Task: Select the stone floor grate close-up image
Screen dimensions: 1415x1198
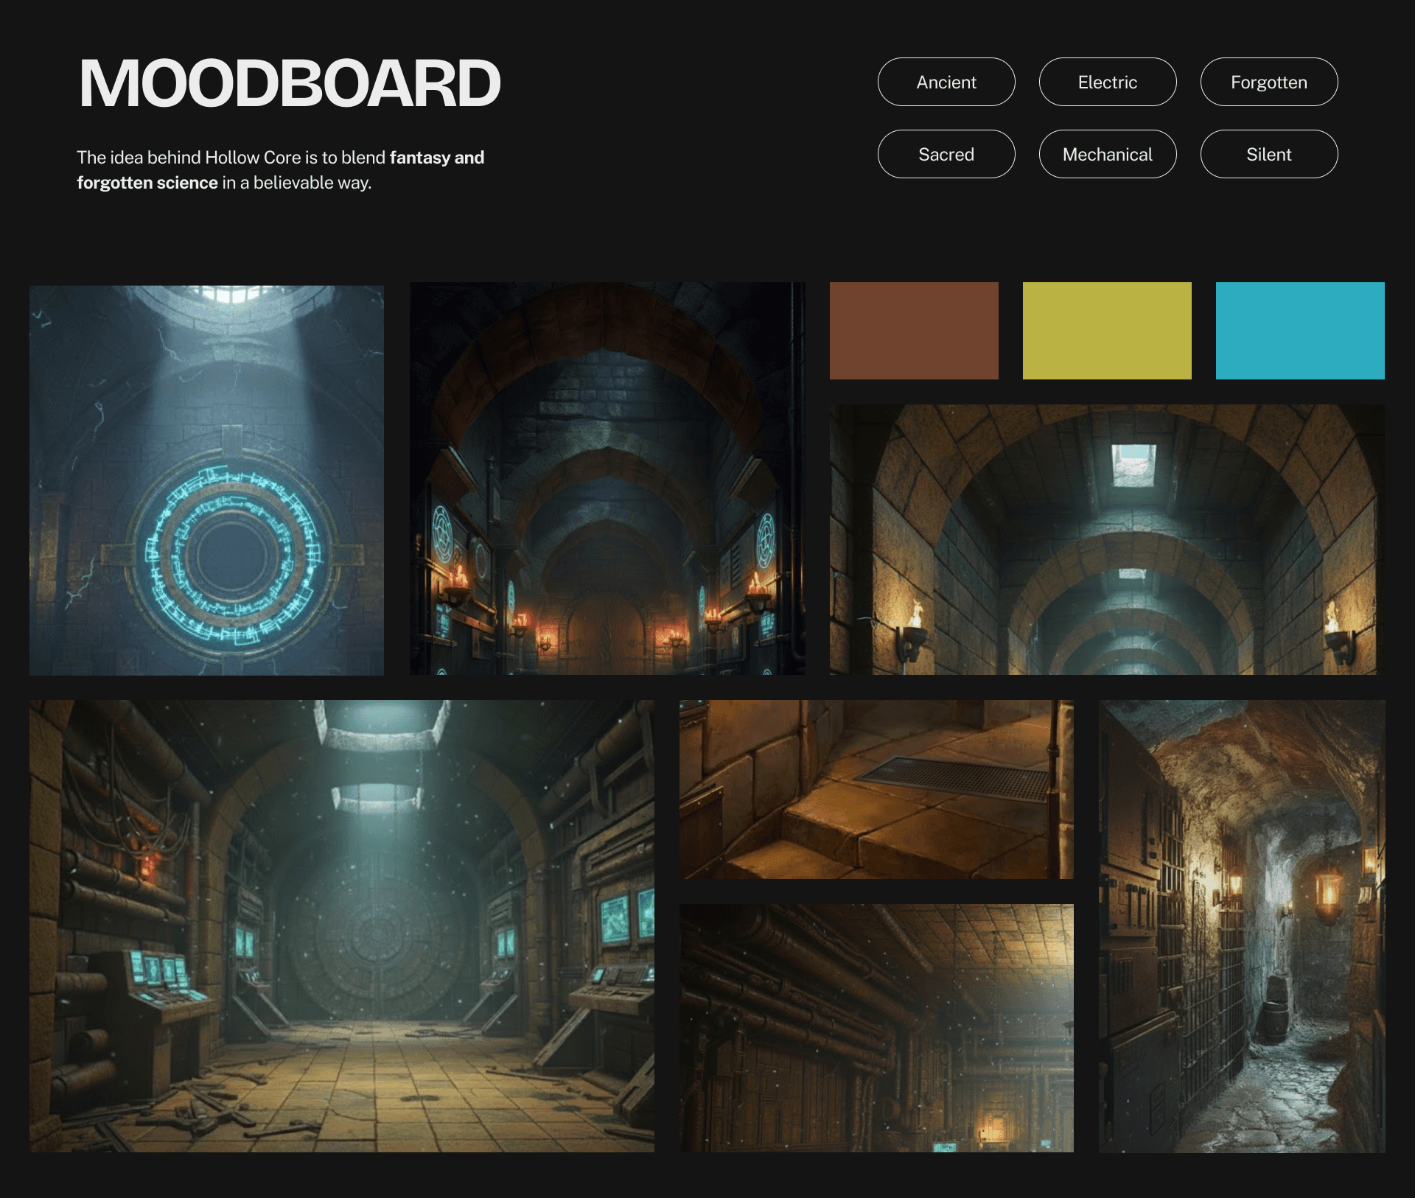Action: point(876,789)
